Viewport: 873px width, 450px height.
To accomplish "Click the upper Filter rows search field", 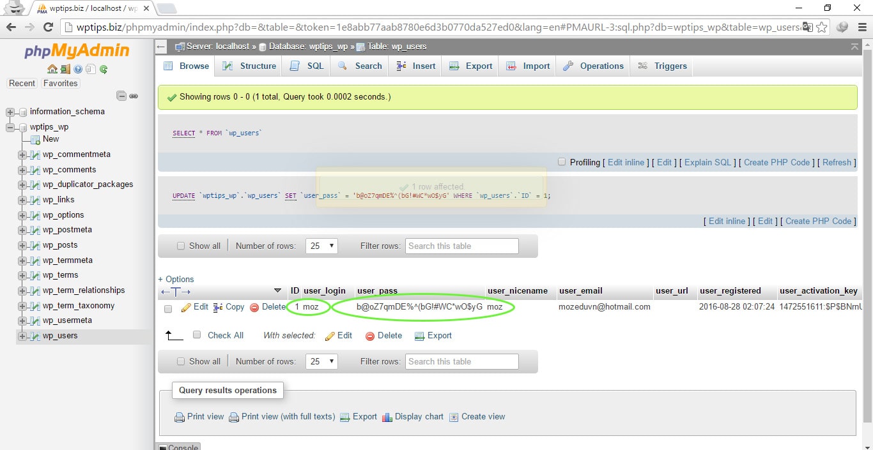I will (x=461, y=246).
